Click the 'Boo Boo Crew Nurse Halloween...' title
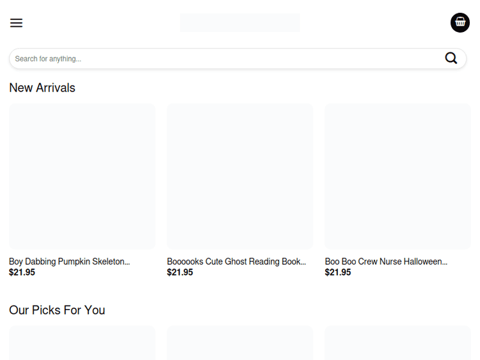The height and width of the screenshot is (360, 480). click(386, 262)
